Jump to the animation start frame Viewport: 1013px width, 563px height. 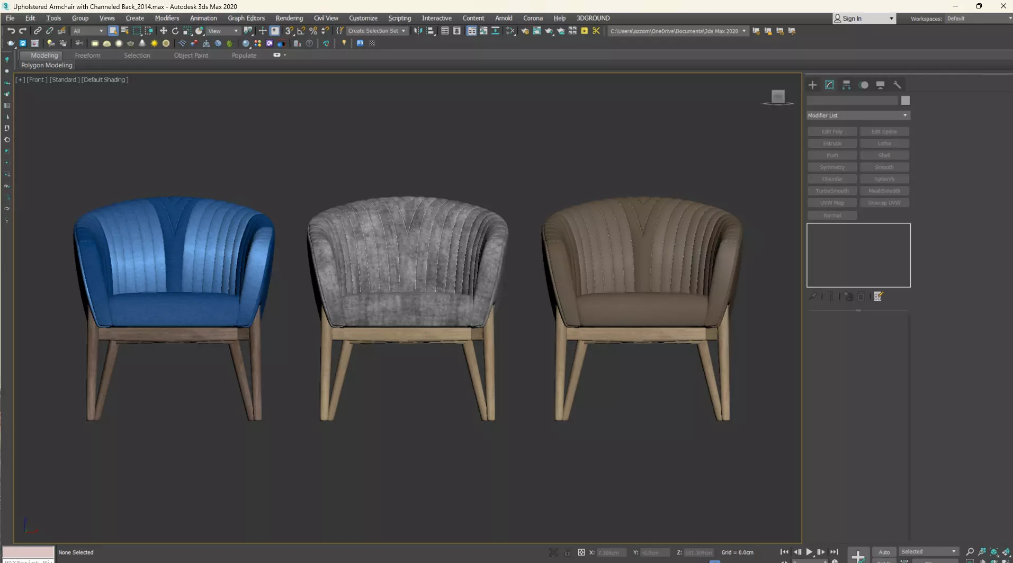click(784, 552)
